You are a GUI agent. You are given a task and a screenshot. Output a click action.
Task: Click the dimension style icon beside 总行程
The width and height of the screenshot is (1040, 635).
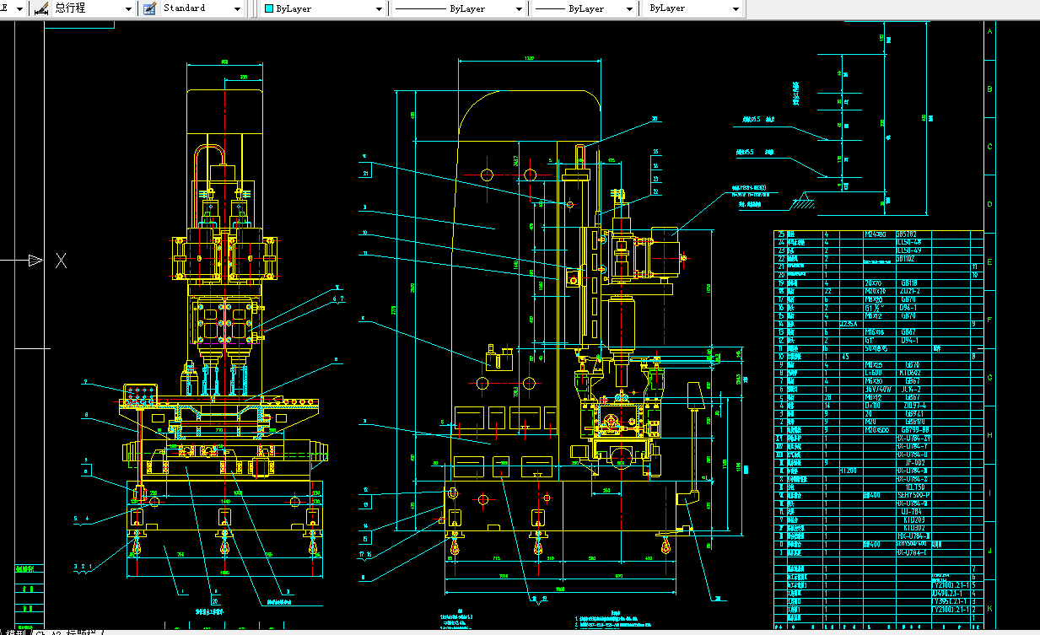[40, 8]
